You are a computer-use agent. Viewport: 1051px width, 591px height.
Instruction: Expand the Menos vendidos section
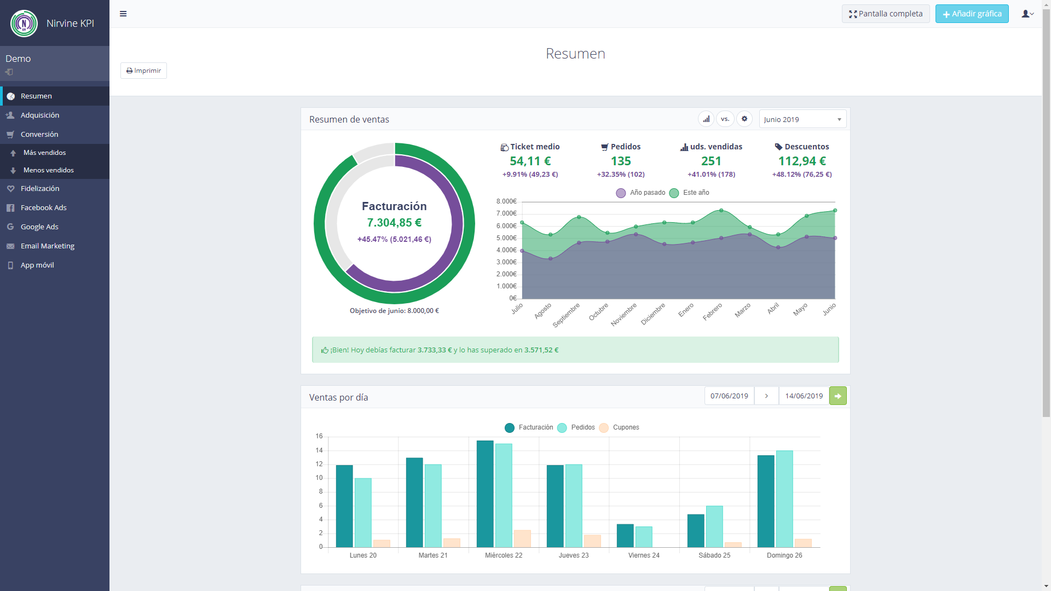coord(48,170)
